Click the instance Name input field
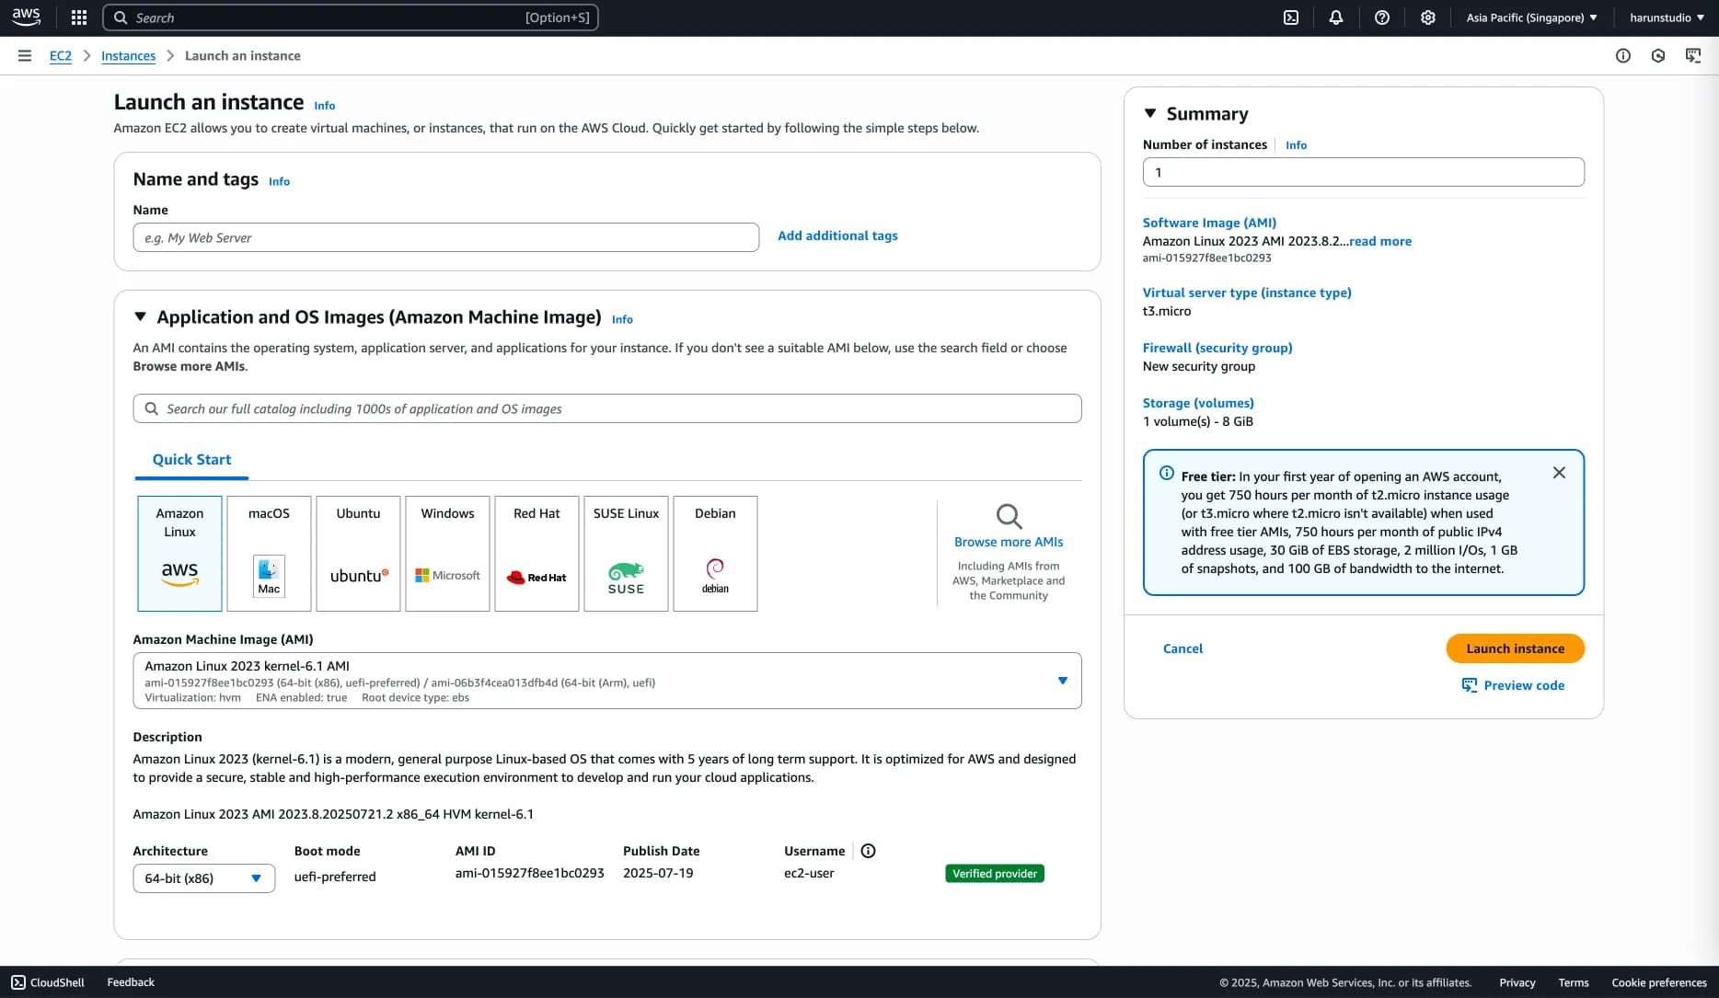Screen dimensions: 1719x998 click(x=445, y=237)
